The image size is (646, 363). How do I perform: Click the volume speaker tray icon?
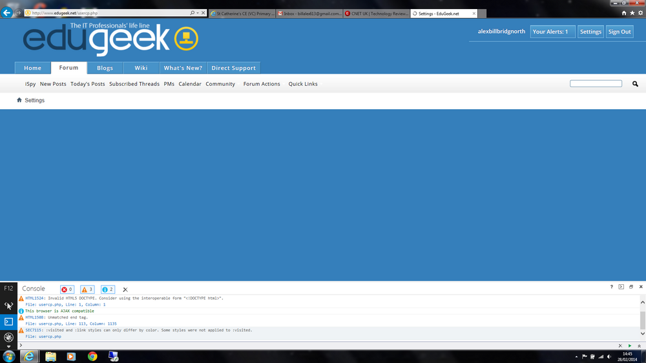[609, 357]
